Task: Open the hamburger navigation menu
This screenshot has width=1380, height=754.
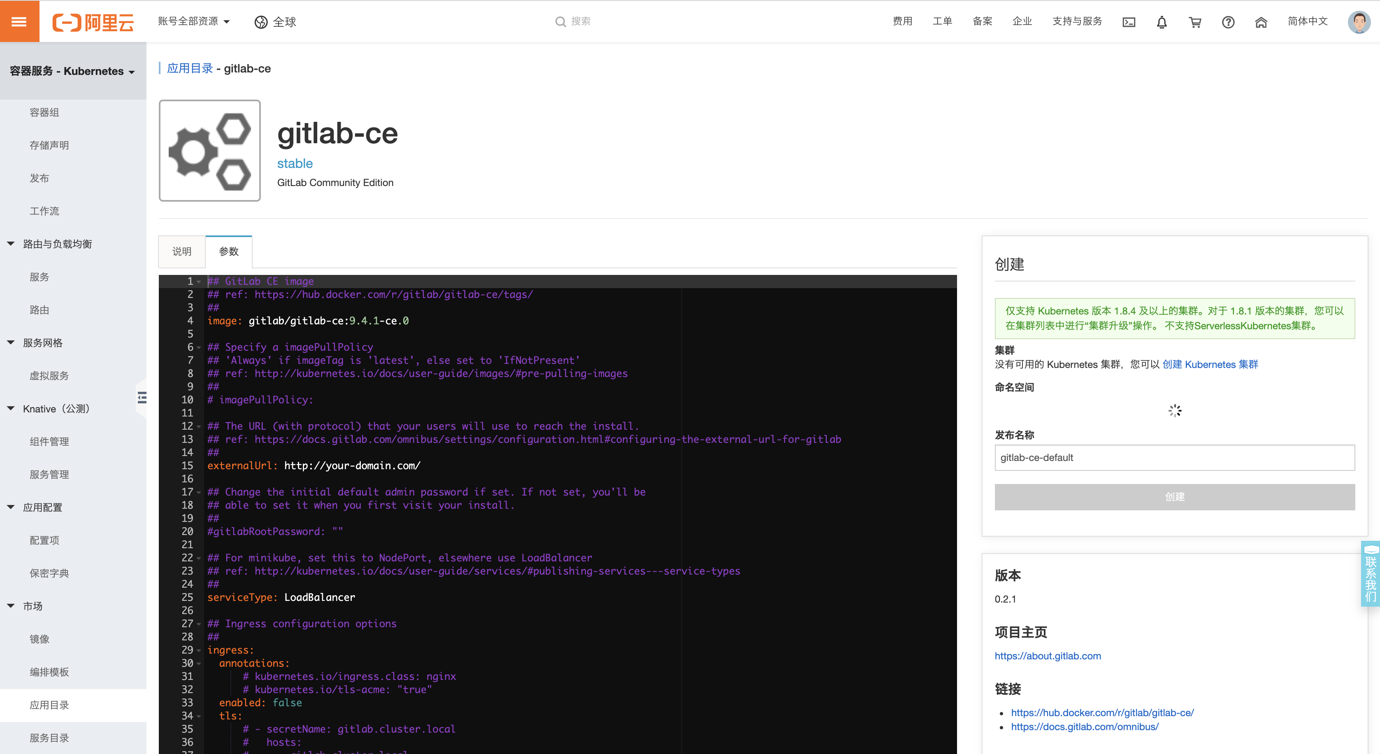Action: 19,21
